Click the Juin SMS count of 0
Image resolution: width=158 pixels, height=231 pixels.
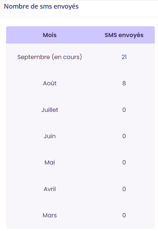pos(124,136)
